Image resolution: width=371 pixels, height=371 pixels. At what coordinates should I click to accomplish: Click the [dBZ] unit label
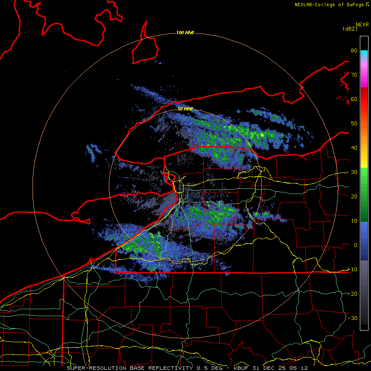tap(350, 29)
